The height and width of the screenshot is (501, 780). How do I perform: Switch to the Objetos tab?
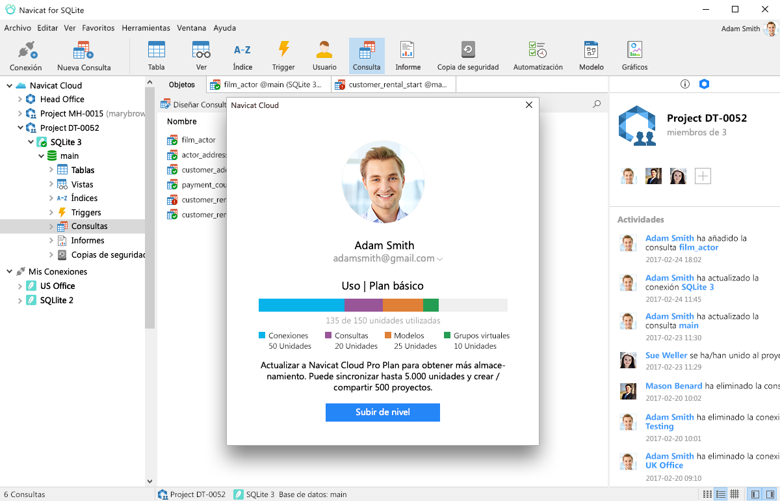coord(181,85)
